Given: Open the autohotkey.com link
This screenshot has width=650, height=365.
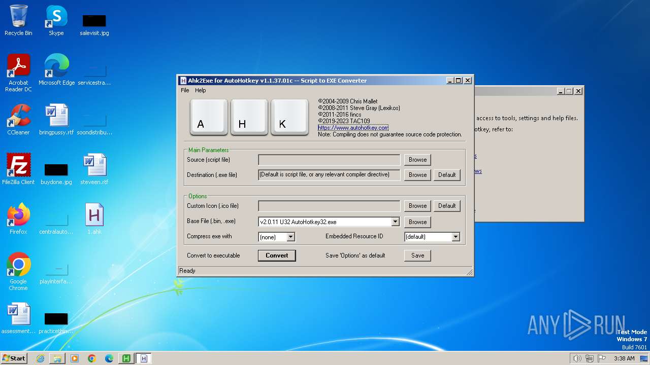Looking at the screenshot, I should click(353, 128).
